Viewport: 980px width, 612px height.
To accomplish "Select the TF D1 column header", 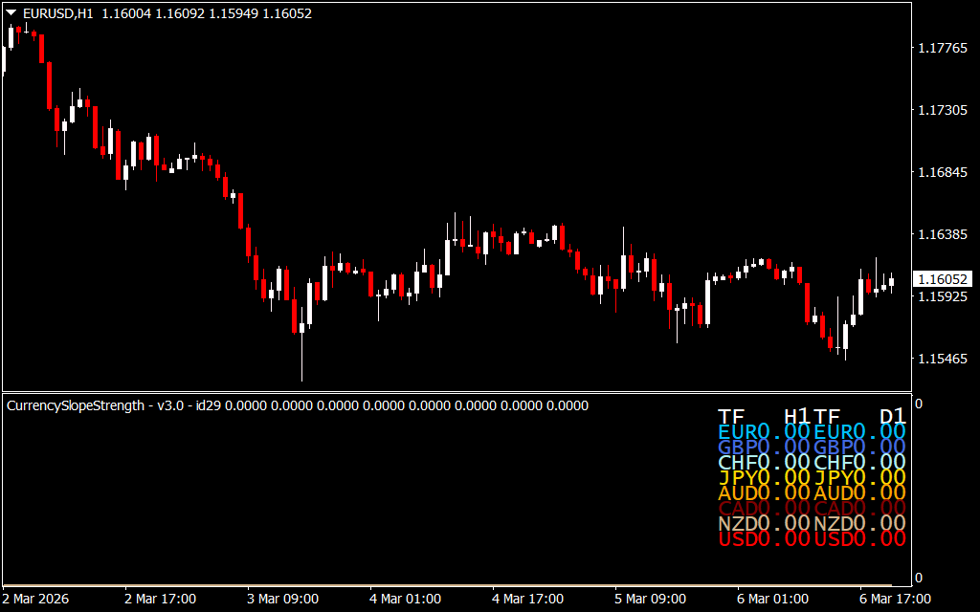I will point(859,417).
